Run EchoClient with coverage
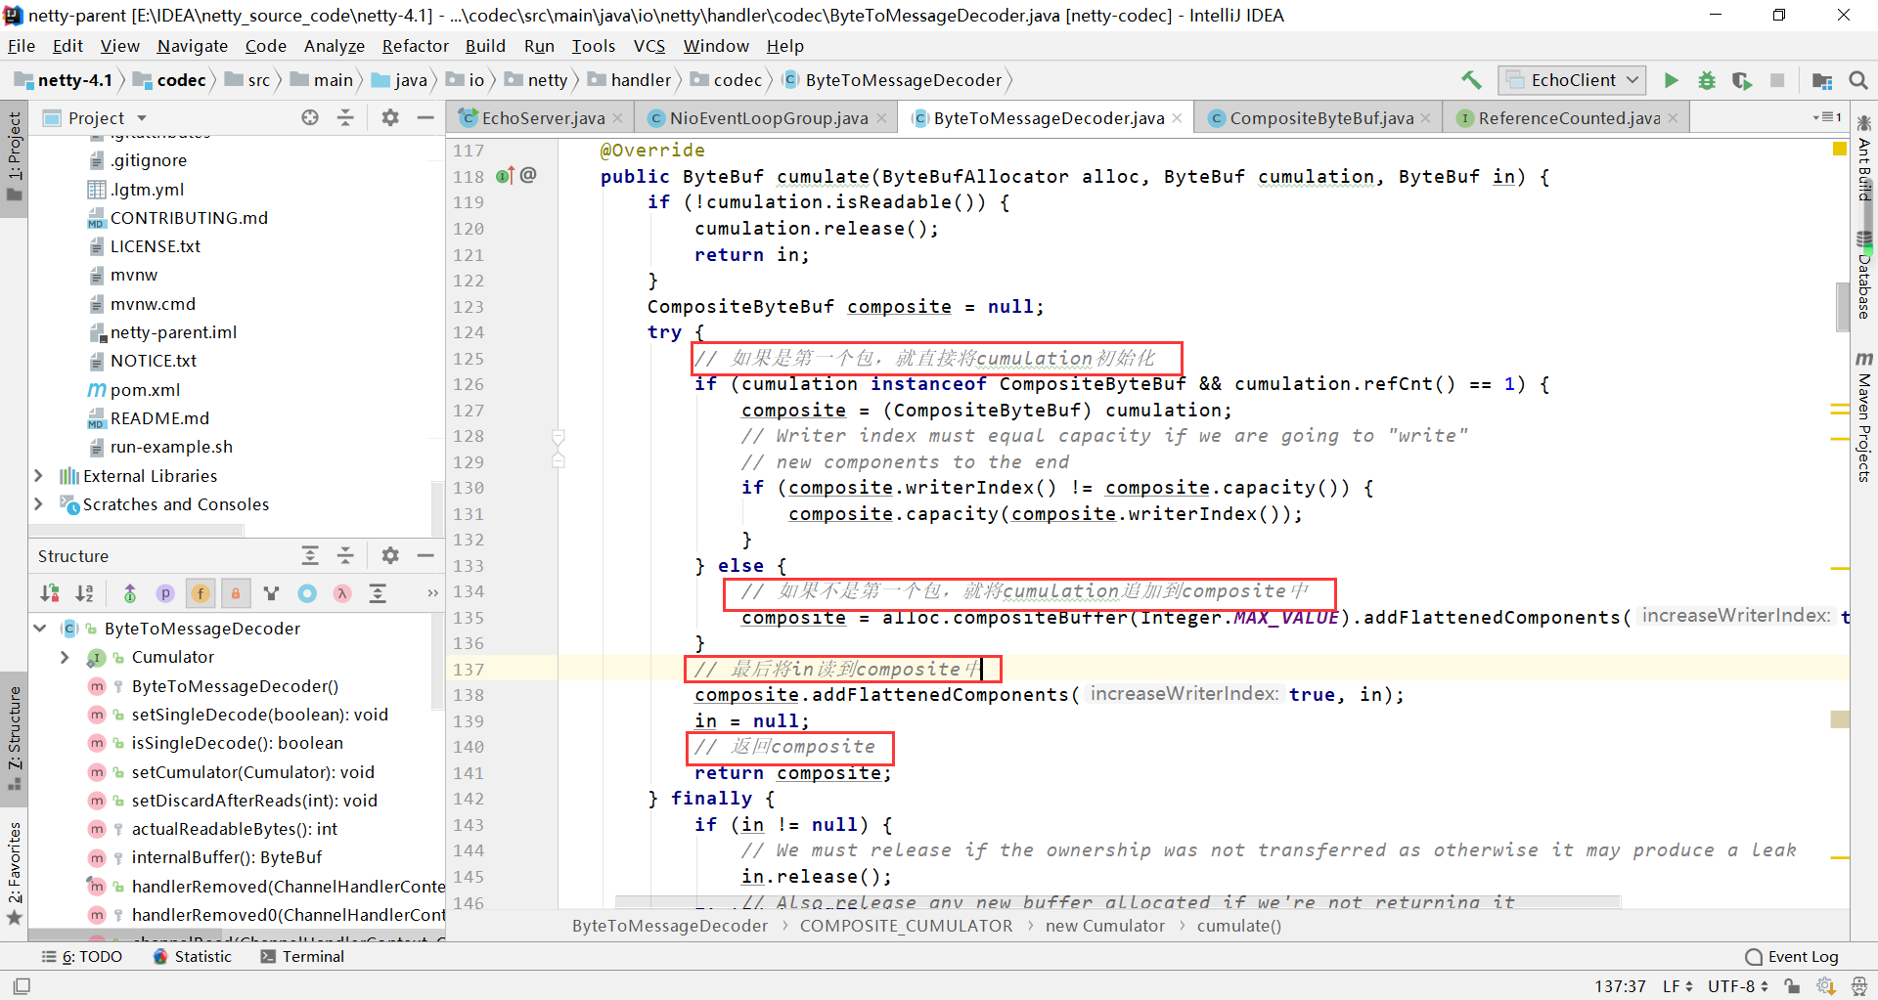This screenshot has width=1878, height=1000. pyautogui.click(x=1742, y=80)
